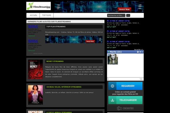Click the green online status dot by Marlis
Image resolution: width=170 pixels, height=113 pixels.
point(109,52)
